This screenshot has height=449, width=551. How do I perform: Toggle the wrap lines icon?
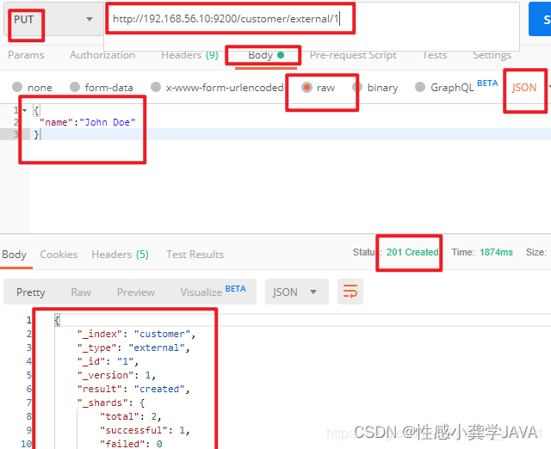tap(350, 292)
